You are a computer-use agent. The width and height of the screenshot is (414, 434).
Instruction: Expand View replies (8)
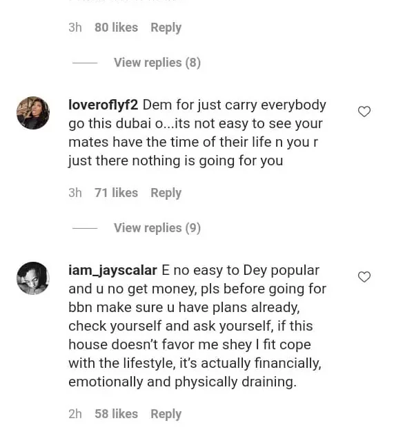[157, 63]
